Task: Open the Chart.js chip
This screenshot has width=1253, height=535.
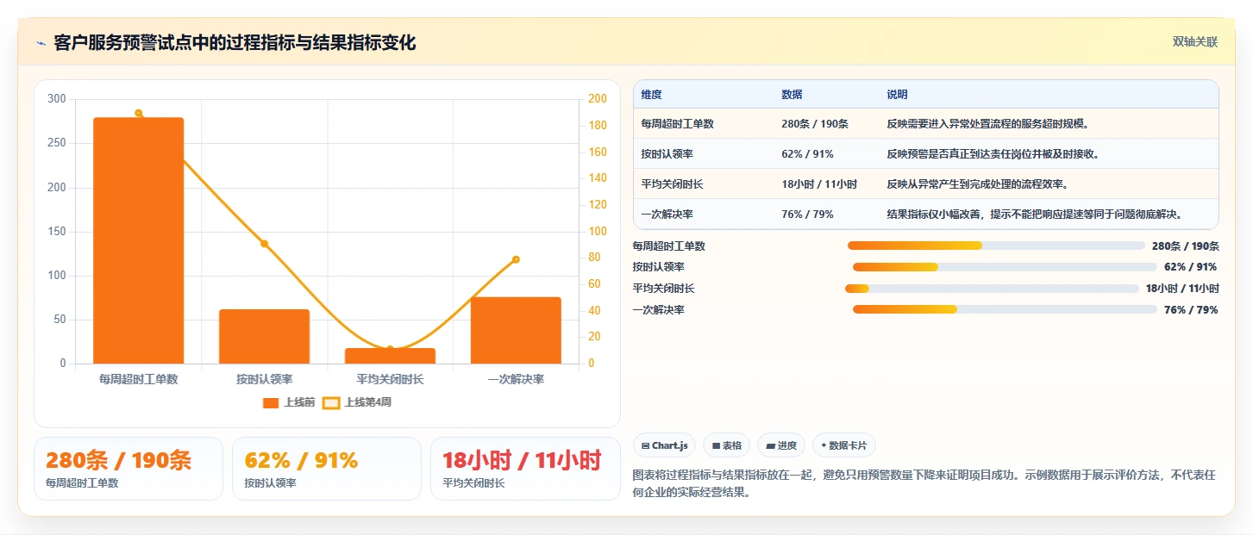Action: (664, 445)
